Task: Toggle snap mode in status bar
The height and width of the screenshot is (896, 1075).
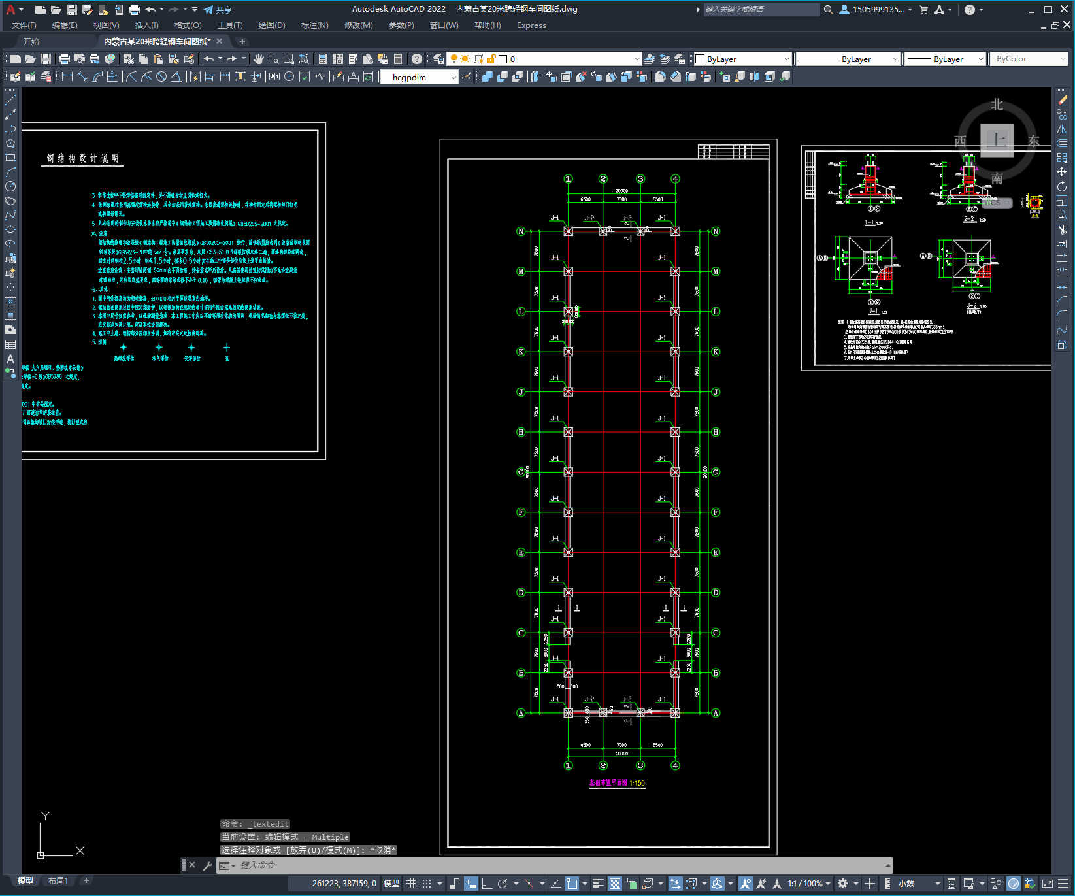Action: pos(427,884)
